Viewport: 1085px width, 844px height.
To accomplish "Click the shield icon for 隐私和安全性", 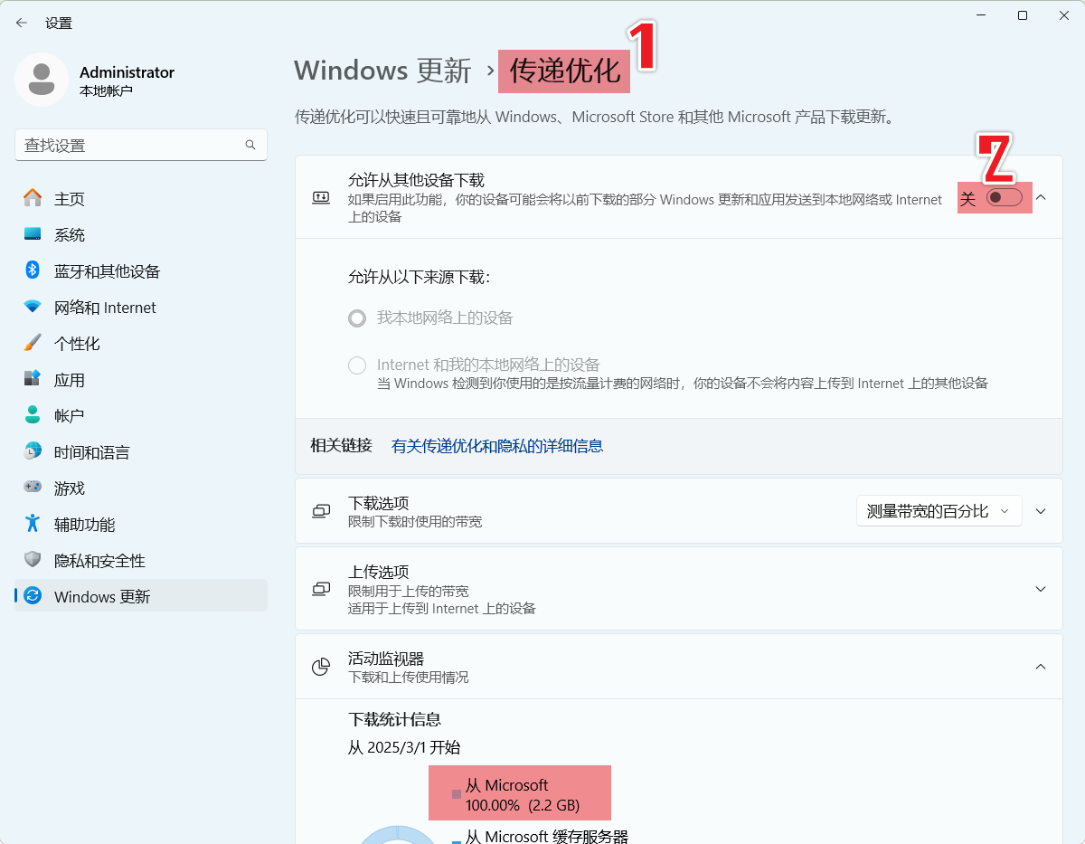I will pos(33,560).
